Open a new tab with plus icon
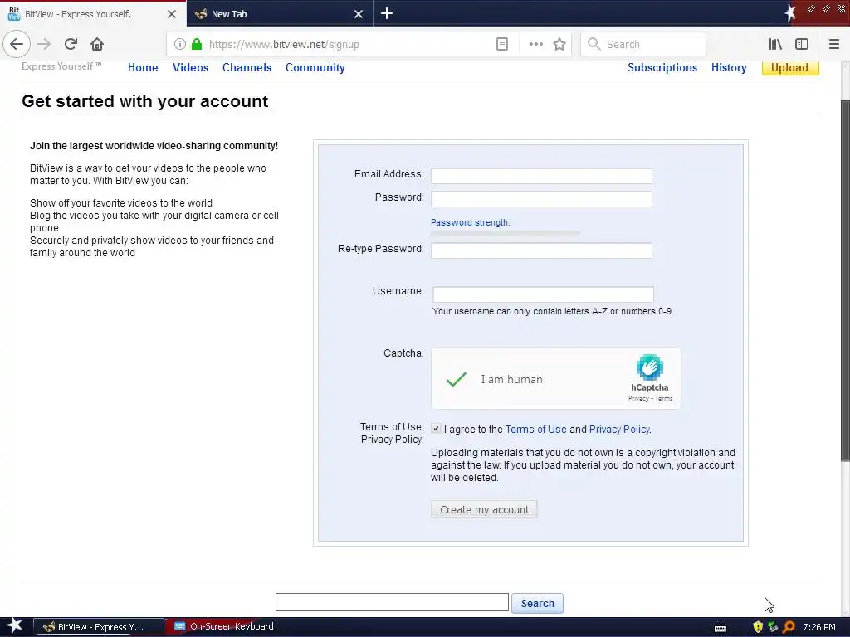Viewport: 850px width, 637px height. click(387, 13)
